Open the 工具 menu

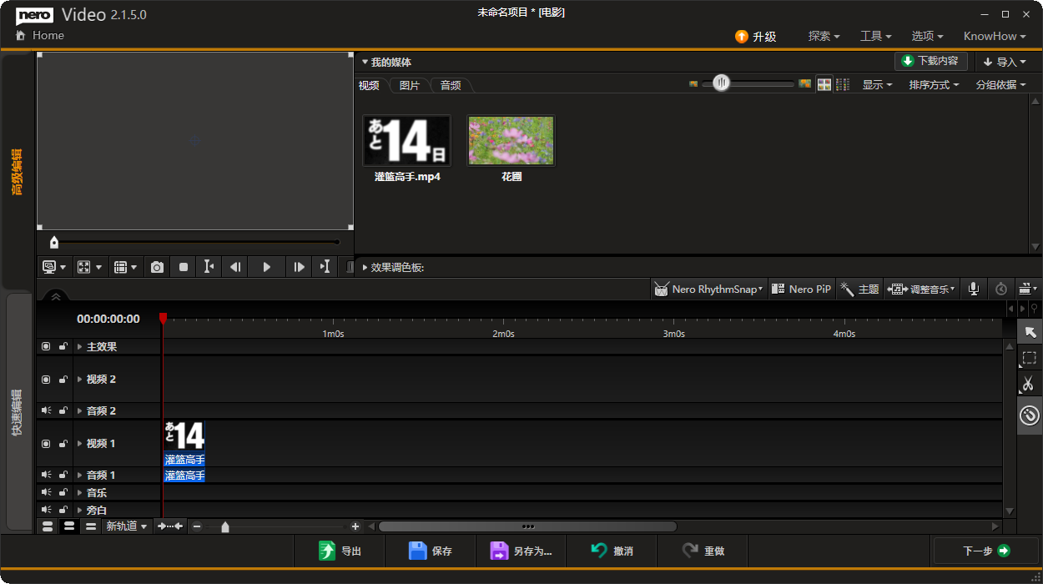[x=876, y=36]
